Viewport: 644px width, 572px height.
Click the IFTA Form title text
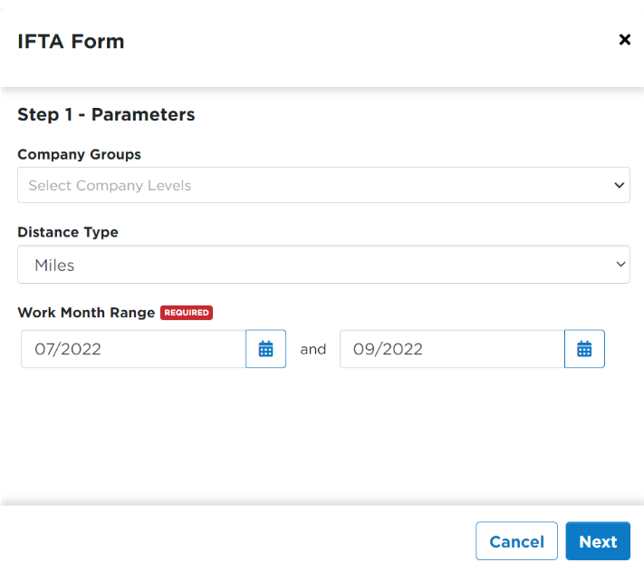(x=71, y=42)
